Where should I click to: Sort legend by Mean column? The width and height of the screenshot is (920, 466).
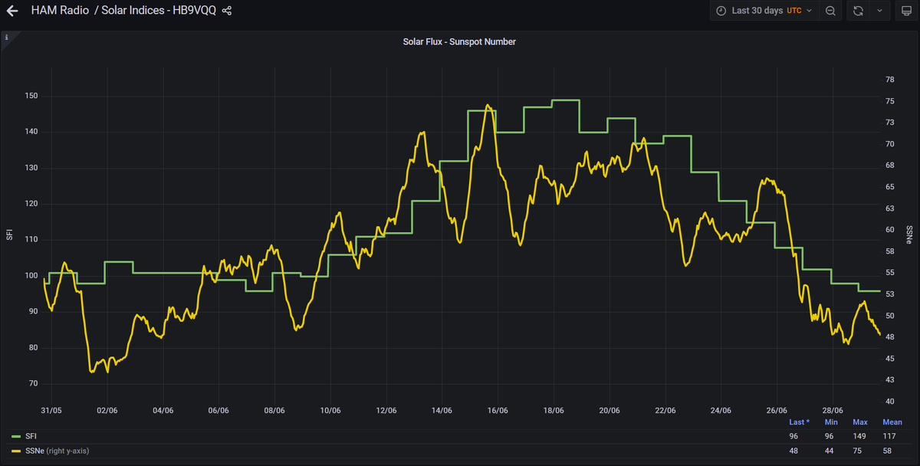tap(892, 422)
